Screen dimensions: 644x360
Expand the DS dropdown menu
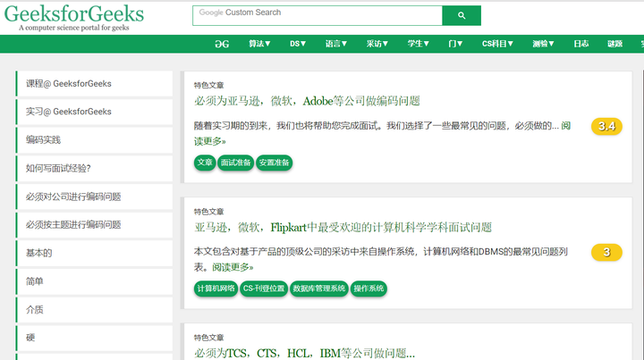tap(298, 44)
